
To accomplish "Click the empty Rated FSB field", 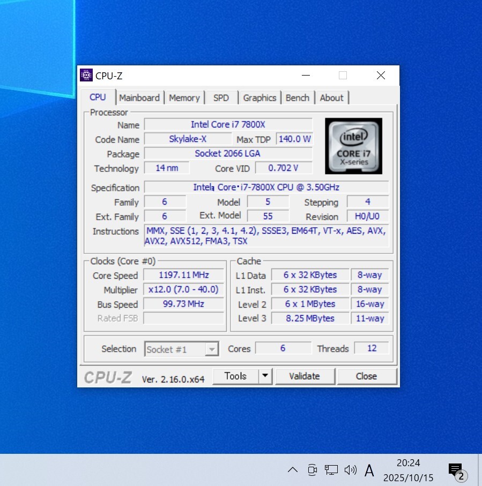I will click(x=183, y=318).
